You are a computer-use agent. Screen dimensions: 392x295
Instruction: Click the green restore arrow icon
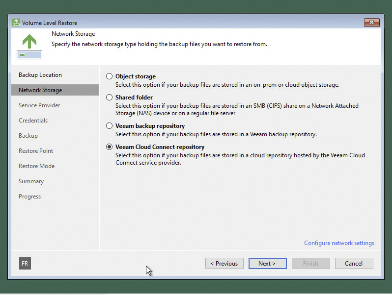coord(29,47)
